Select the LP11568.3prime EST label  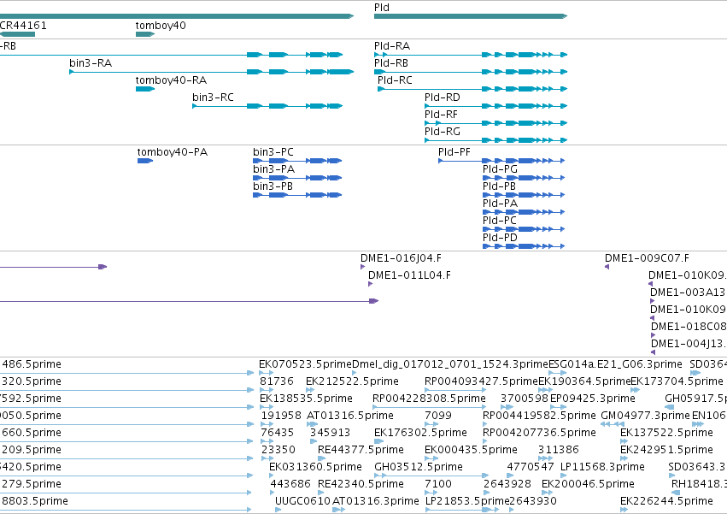pos(602,468)
